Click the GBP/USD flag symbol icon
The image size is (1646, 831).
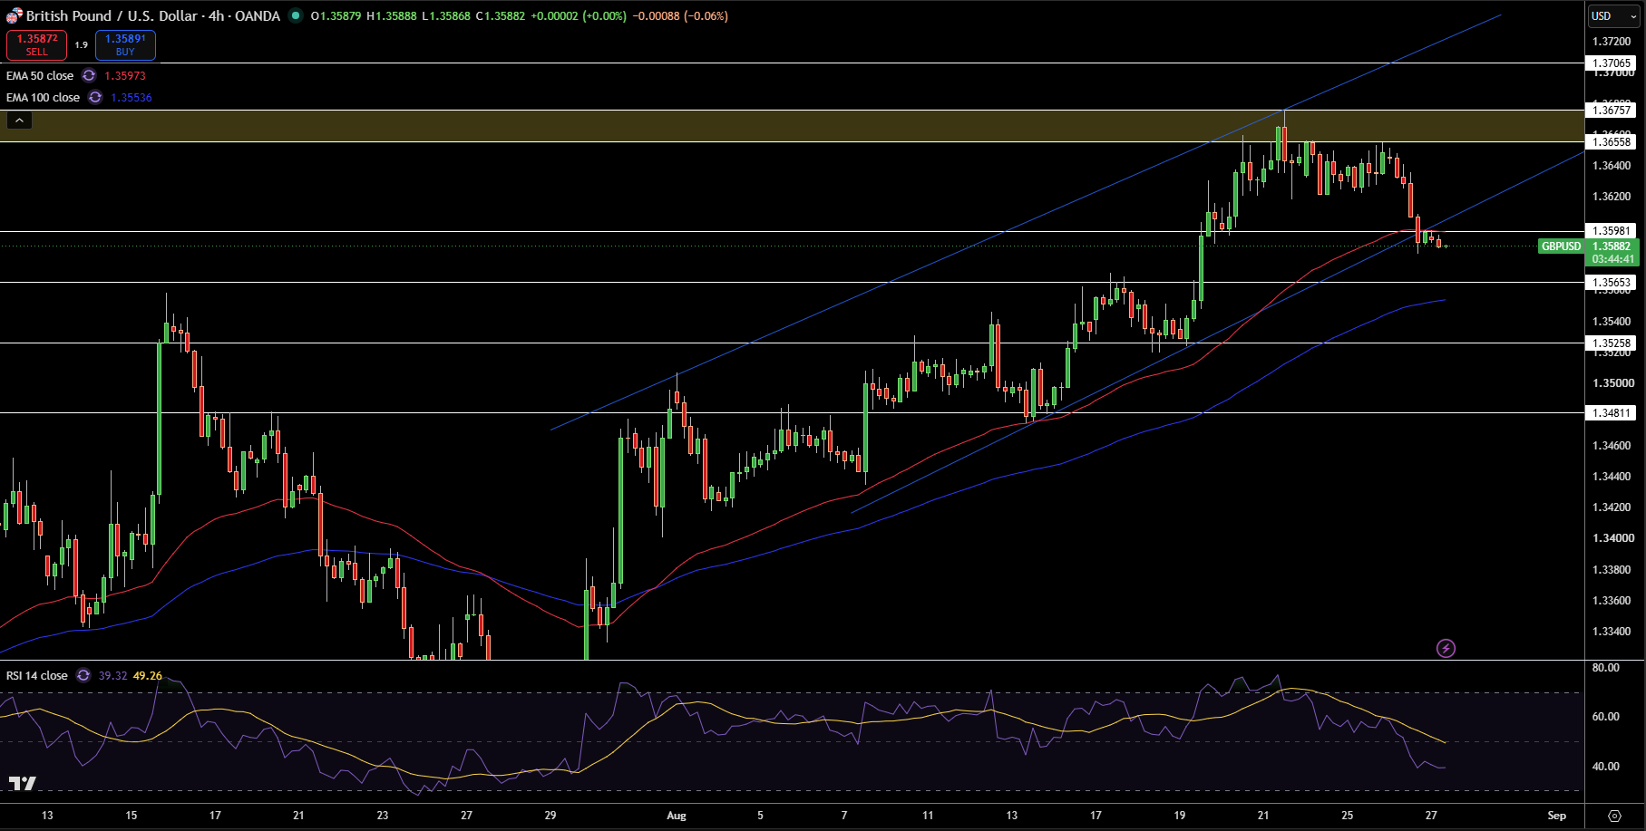click(x=14, y=16)
